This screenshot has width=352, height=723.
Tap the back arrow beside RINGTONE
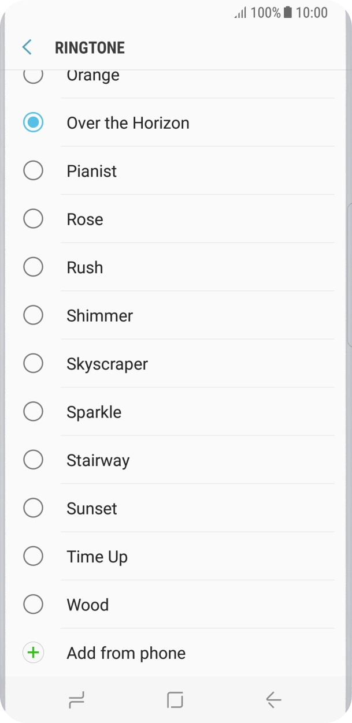click(x=27, y=47)
